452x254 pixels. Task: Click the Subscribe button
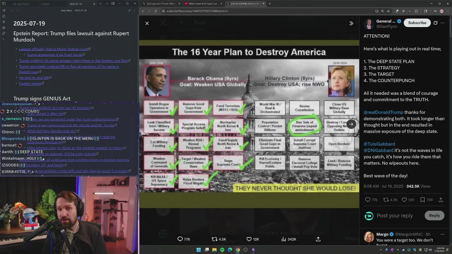417,23
